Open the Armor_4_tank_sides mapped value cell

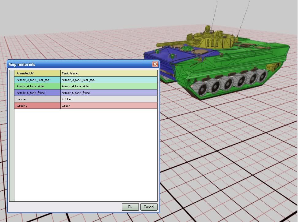[109, 86]
